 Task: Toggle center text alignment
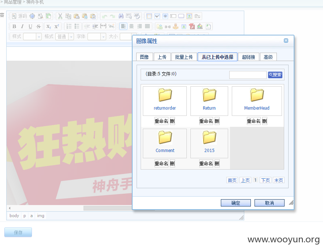tap(131, 26)
